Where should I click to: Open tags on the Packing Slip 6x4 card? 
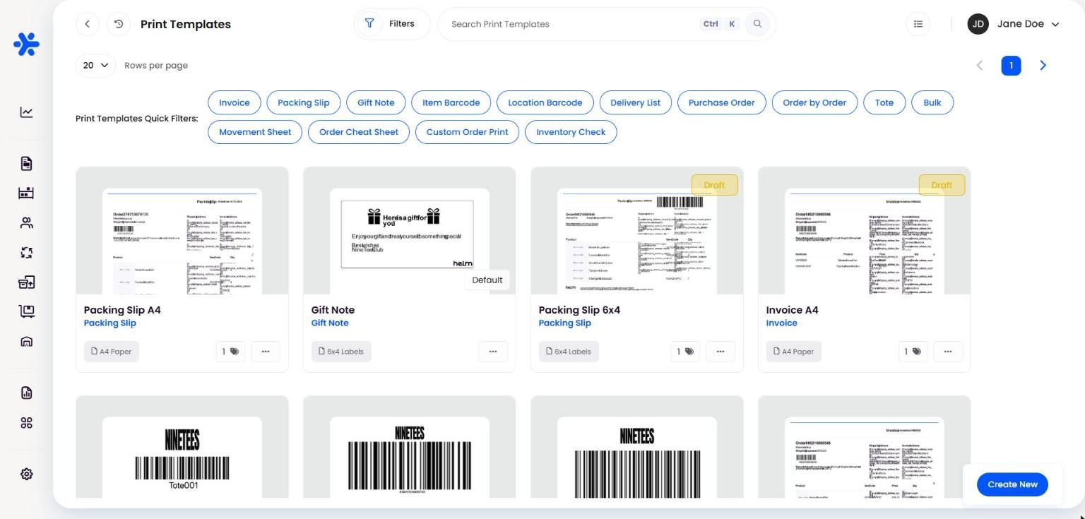(685, 352)
